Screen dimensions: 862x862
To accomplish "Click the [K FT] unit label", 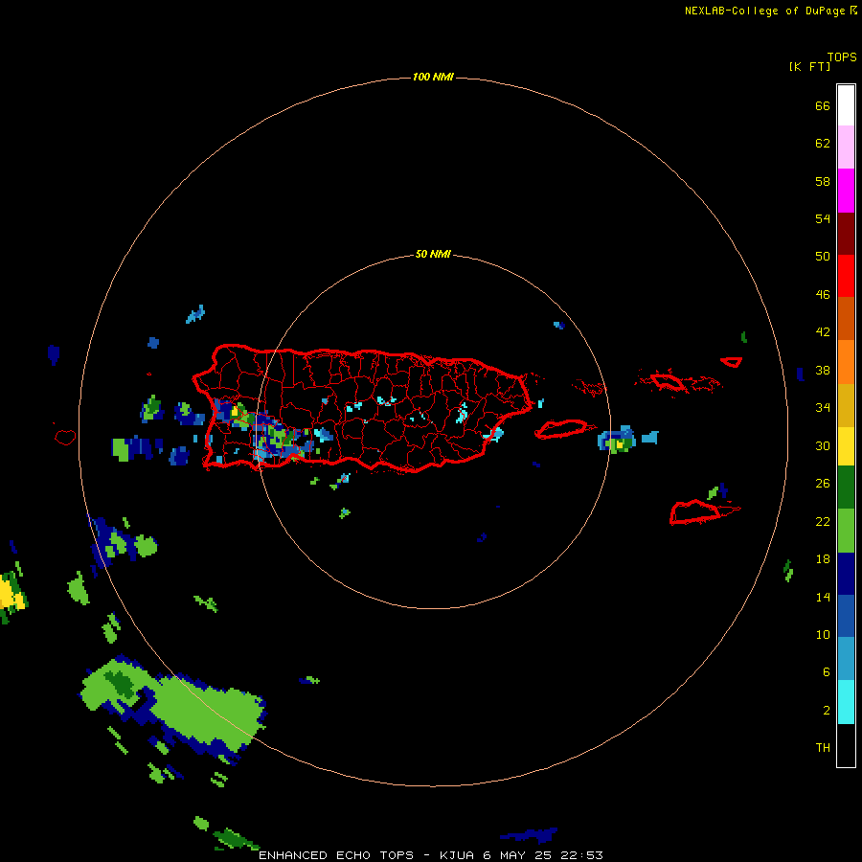I will (x=809, y=66).
